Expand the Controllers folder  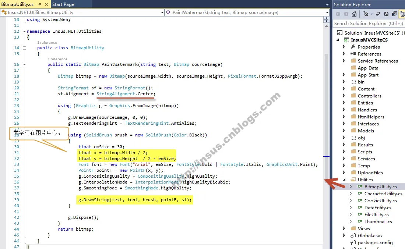[x=344, y=96]
